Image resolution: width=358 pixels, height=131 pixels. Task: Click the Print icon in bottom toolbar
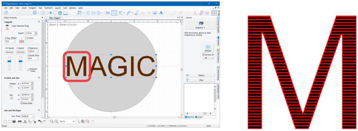[x=20, y=121]
